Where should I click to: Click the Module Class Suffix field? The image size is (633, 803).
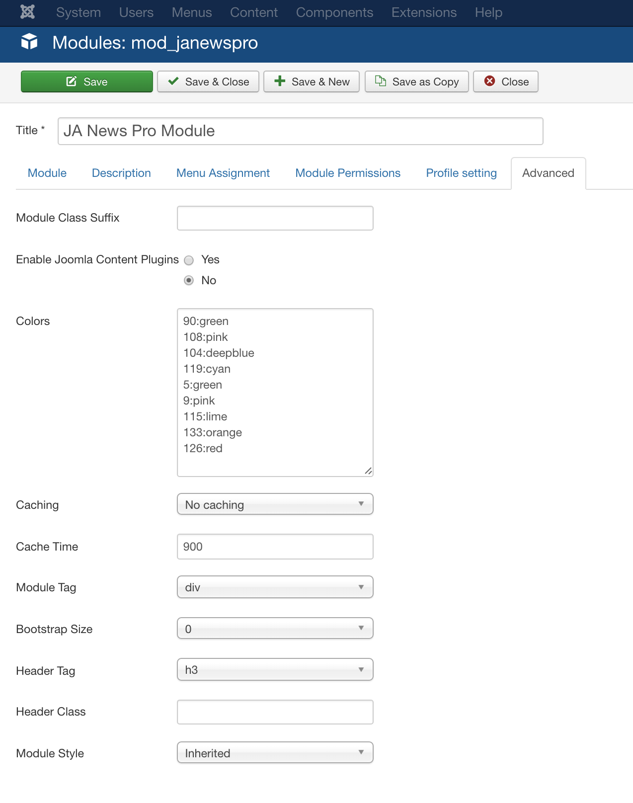tap(275, 218)
